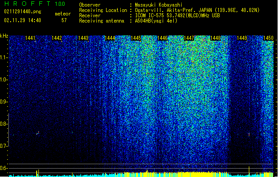Select the Ogata-vill. Akita-Pref. JAPAN location text
Screen dimensions: 278x177
[197, 10]
